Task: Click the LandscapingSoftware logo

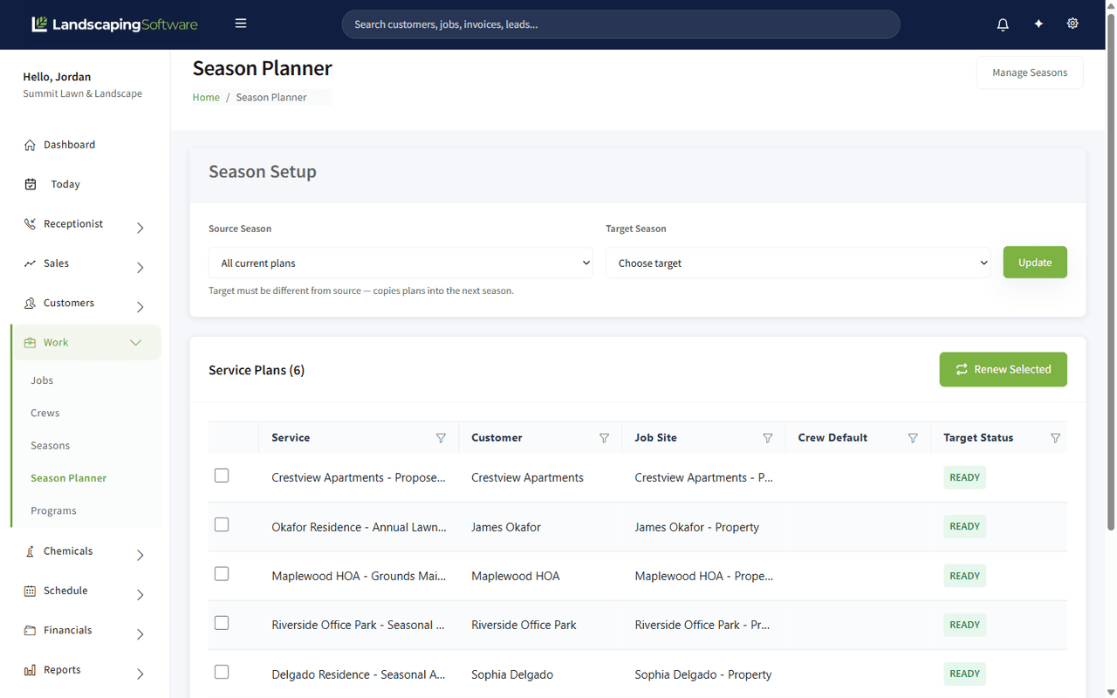Action: coord(114,24)
